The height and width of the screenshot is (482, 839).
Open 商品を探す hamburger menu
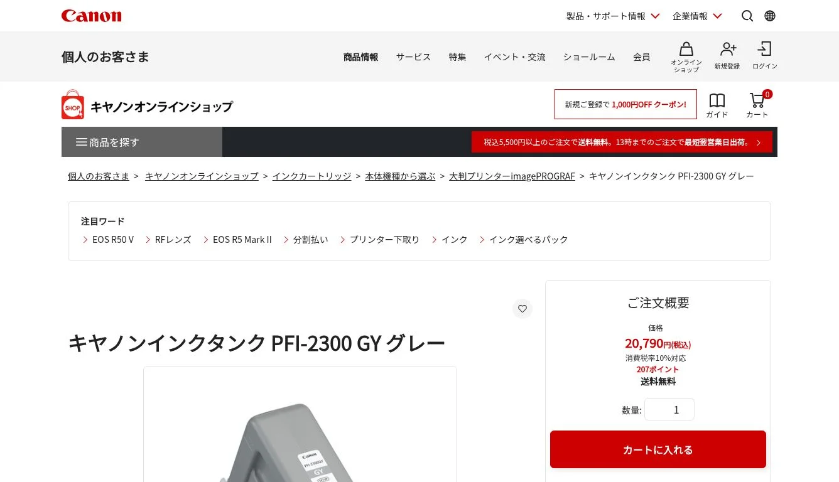click(142, 142)
